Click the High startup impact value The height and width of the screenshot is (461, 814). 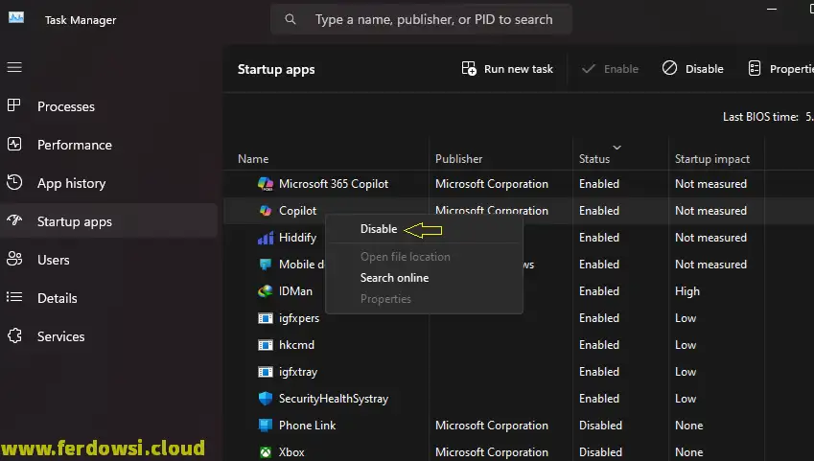[687, 291]
